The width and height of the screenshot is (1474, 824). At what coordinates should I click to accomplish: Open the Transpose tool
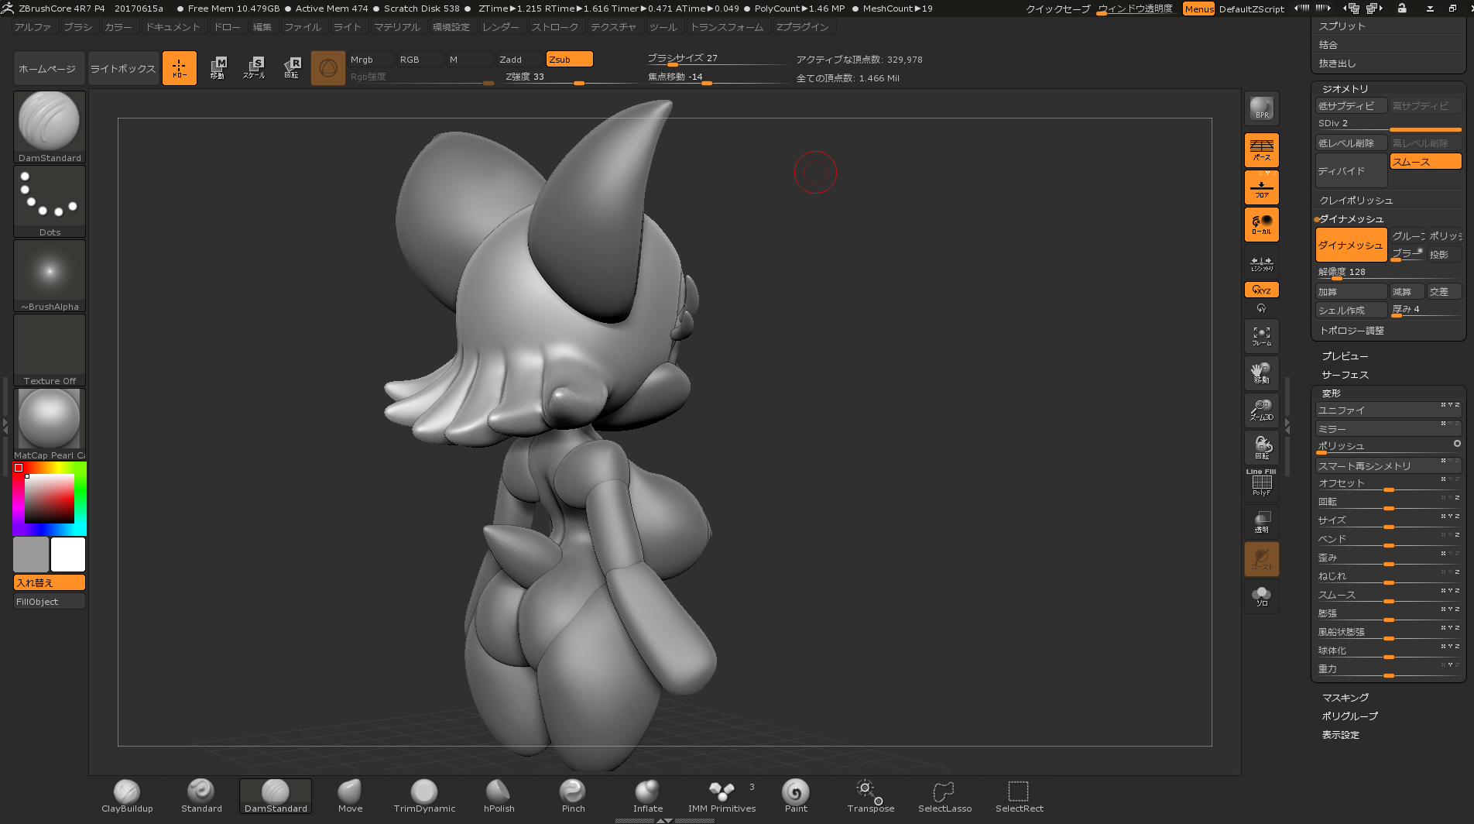[870, 795]
